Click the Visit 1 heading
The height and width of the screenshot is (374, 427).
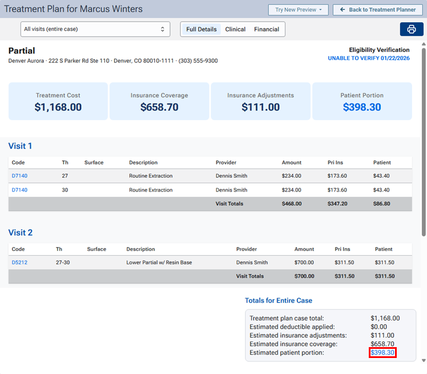click(21, 146)
